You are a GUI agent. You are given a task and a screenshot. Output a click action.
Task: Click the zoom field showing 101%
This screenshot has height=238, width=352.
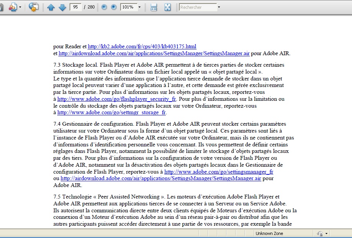129,7
